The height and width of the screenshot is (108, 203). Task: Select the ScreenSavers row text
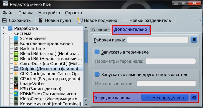[x=33, y=38]
